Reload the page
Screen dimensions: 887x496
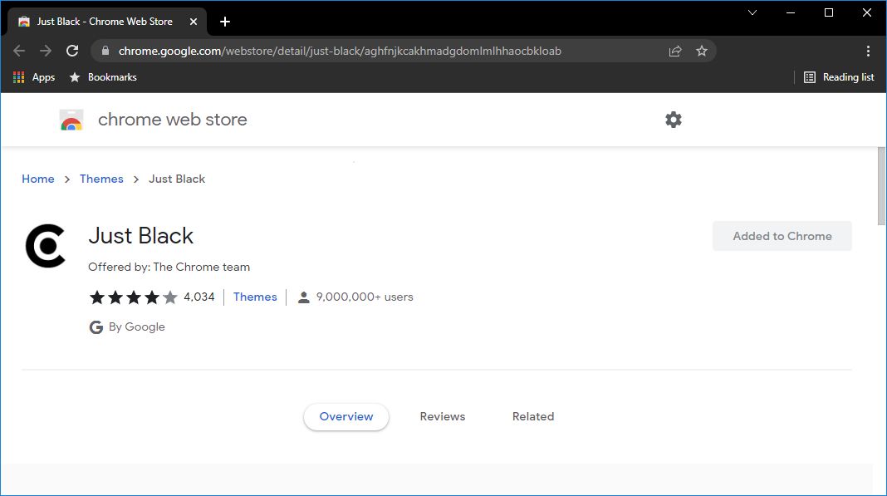click(71, 51)
